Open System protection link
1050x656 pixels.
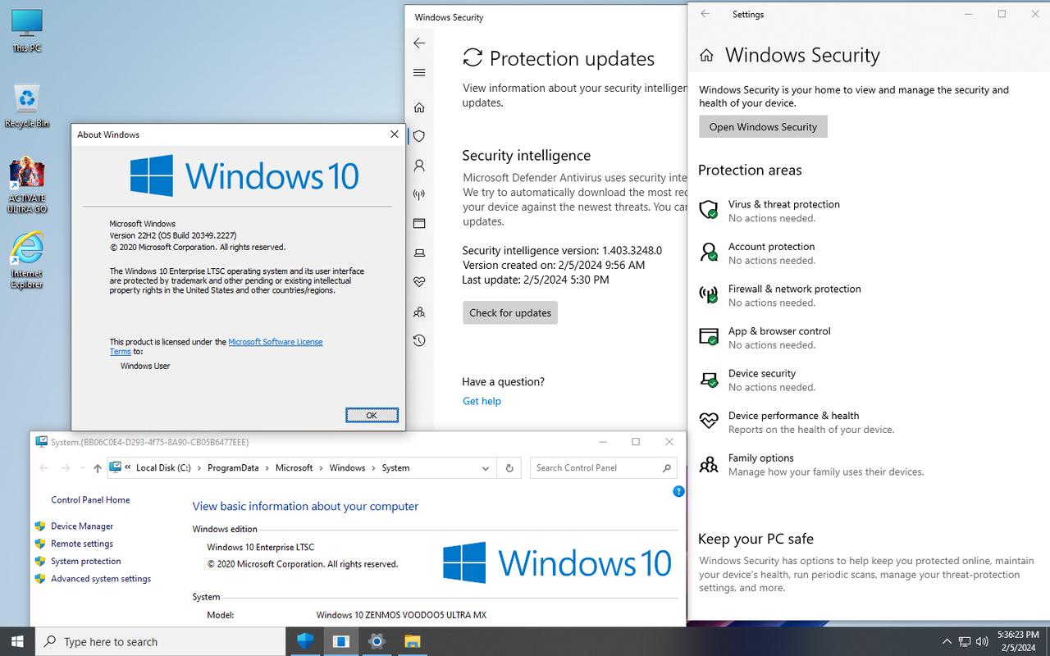pyautogui.click(x=86, y=562)
